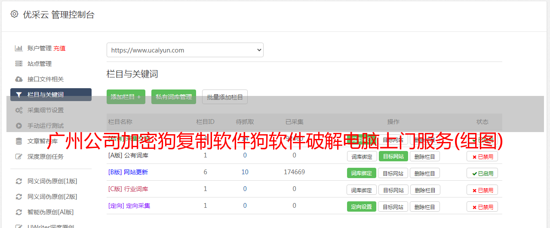The height and width of the screenshot is (228, 550).
Task: Click the 添加栏目 + button
Action: pyautogui.click(x=126, y=97)
